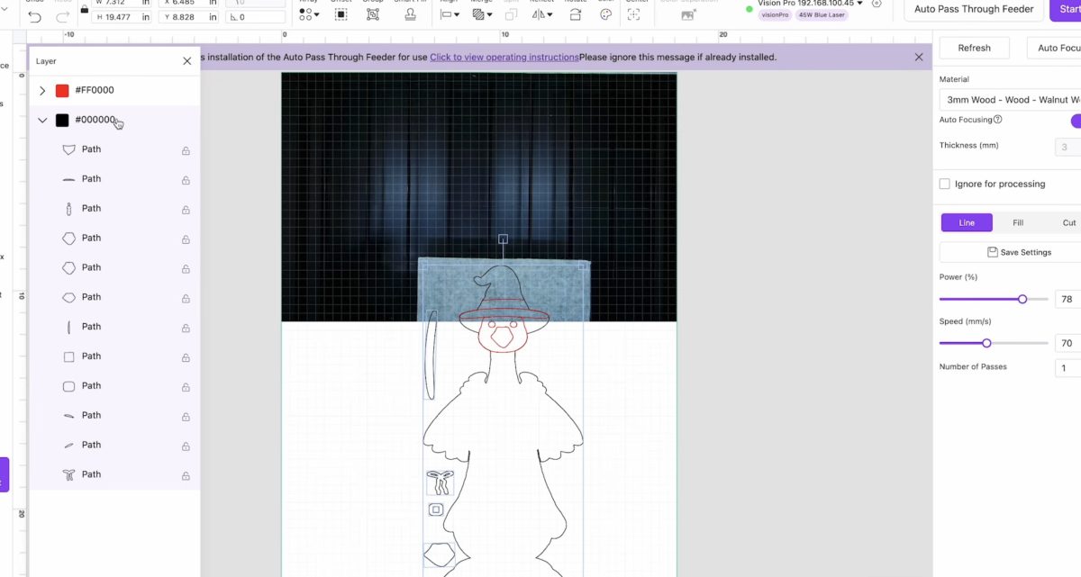Select the black #000000 color swatch
The height and width of the screenshot is (577, 1081).
(62, 120)
